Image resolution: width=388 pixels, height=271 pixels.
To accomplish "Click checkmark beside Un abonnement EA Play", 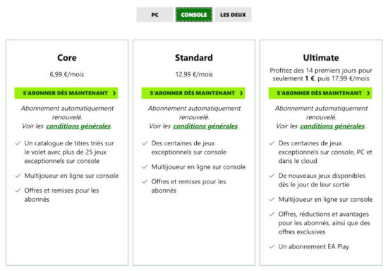I will [272, 246].
